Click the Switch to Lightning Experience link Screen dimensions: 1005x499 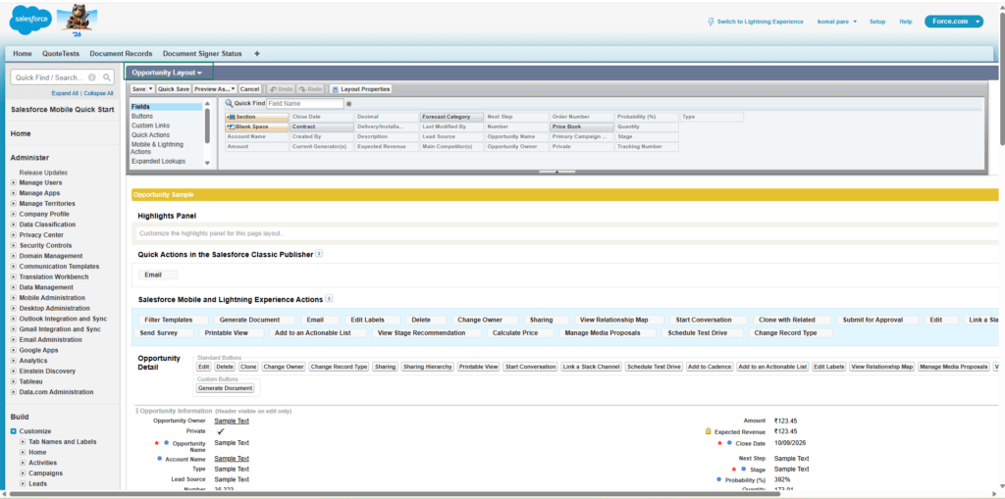pos(756,22)
